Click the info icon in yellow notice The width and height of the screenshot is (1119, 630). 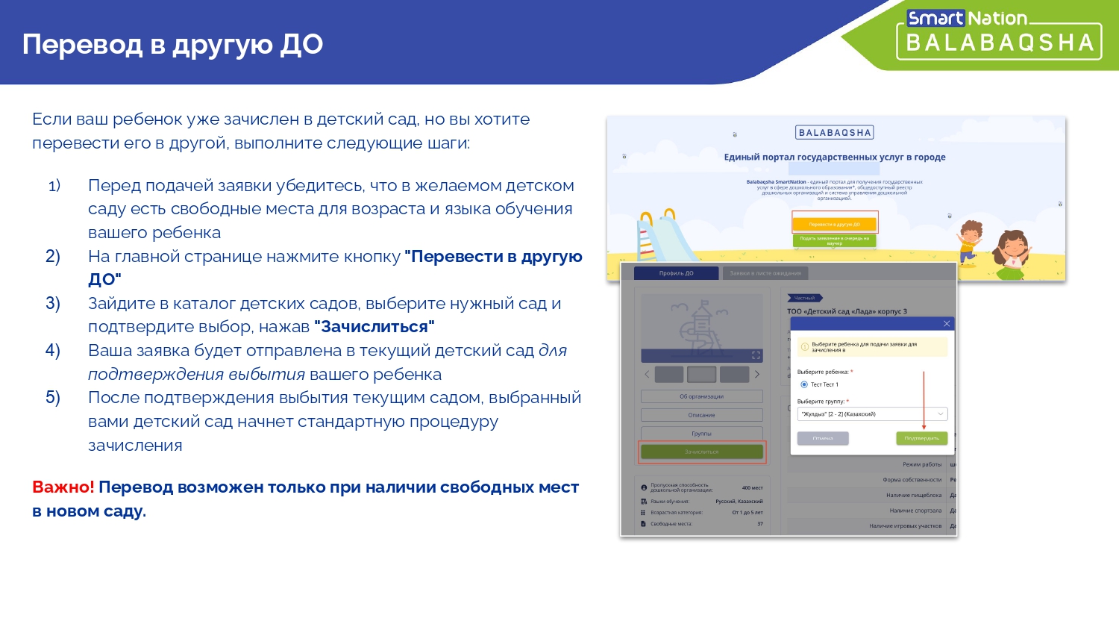804,346
